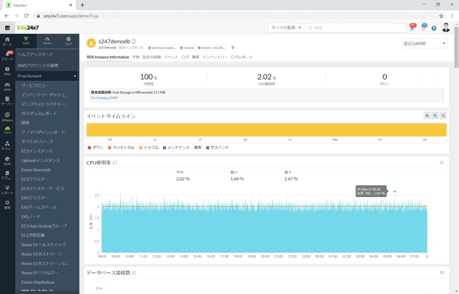Open Admin gear in left sidebar
Screen dimensions: 459x294
tap(7, 204)
